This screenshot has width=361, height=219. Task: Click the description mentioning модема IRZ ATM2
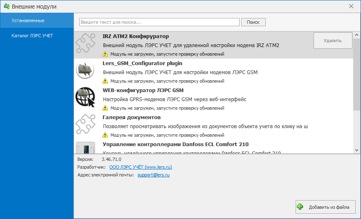click(x=191, y=45)
